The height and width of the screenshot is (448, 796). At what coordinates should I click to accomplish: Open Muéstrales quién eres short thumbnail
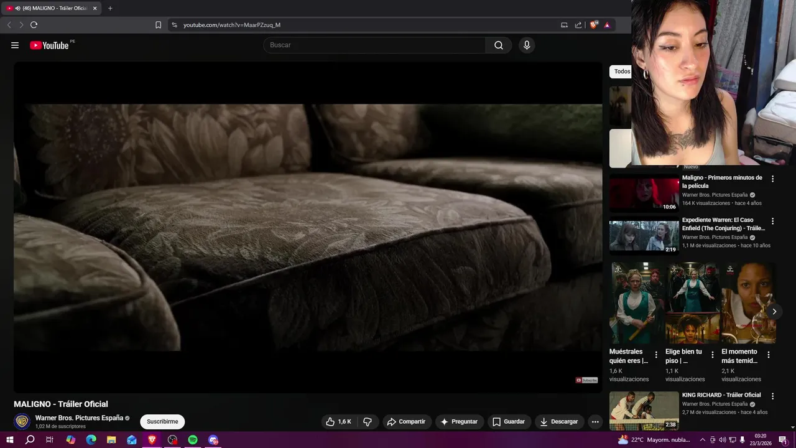coord(636,303)
